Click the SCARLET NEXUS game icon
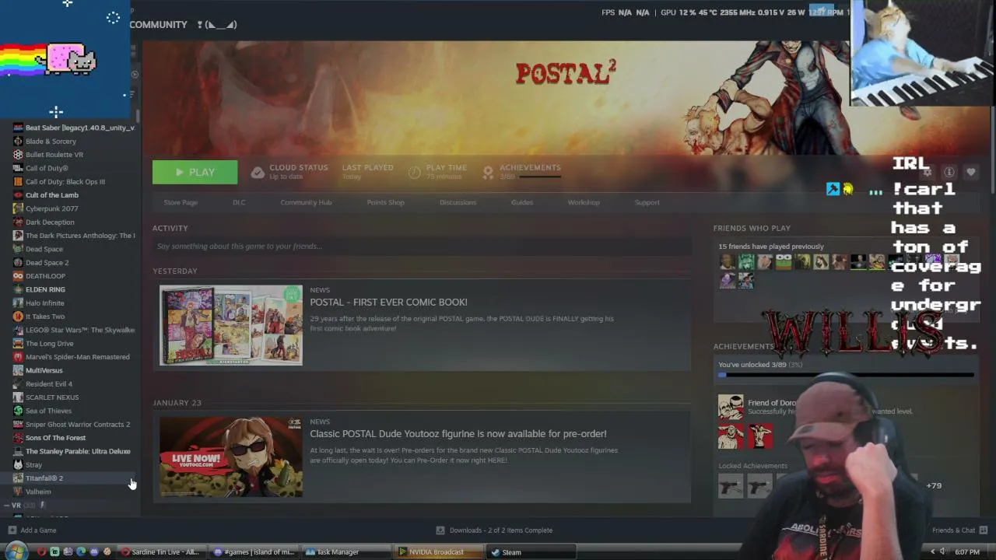996x560 pixels. [18, 397]
